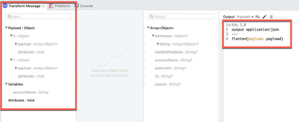Viewport: 299px width, 122px height.
Task: Click the Console tab icon
Action: [77, 6]
